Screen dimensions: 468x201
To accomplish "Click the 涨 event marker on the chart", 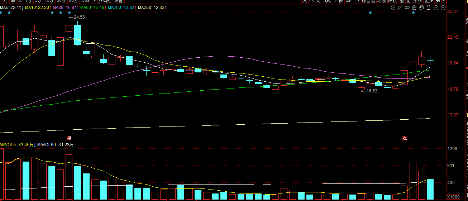I will click(405, 138).
